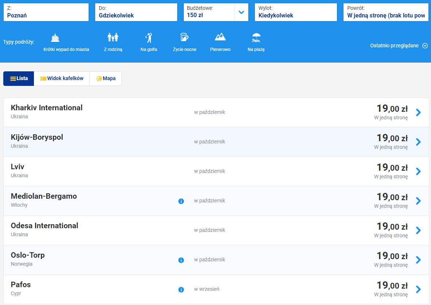431x305 pixels.
Task: Click info icon next to Mediolan-Bergamo
Action: [181, 201]
